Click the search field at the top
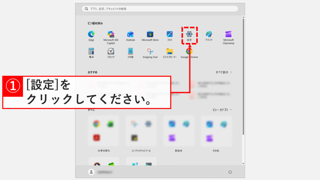The width and height of the screenshot is (320, 180). click(160, 9)
